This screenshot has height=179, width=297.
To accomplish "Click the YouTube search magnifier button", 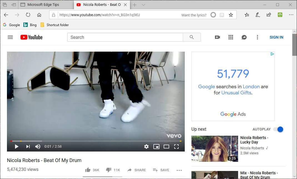I will pyautogui.click(x=192, y=37).
